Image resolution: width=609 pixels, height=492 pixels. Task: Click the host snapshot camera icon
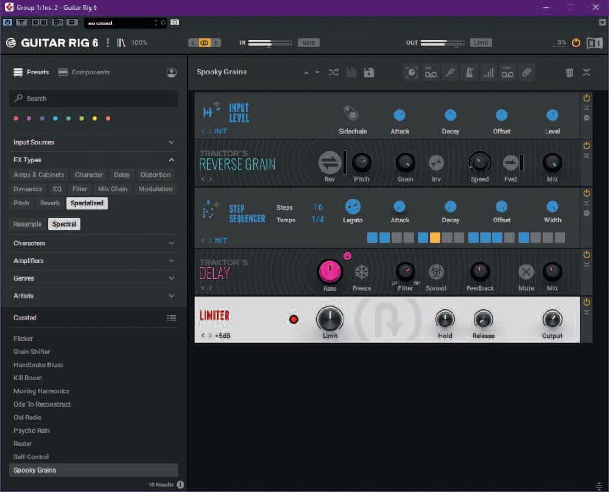coord(175,23)
